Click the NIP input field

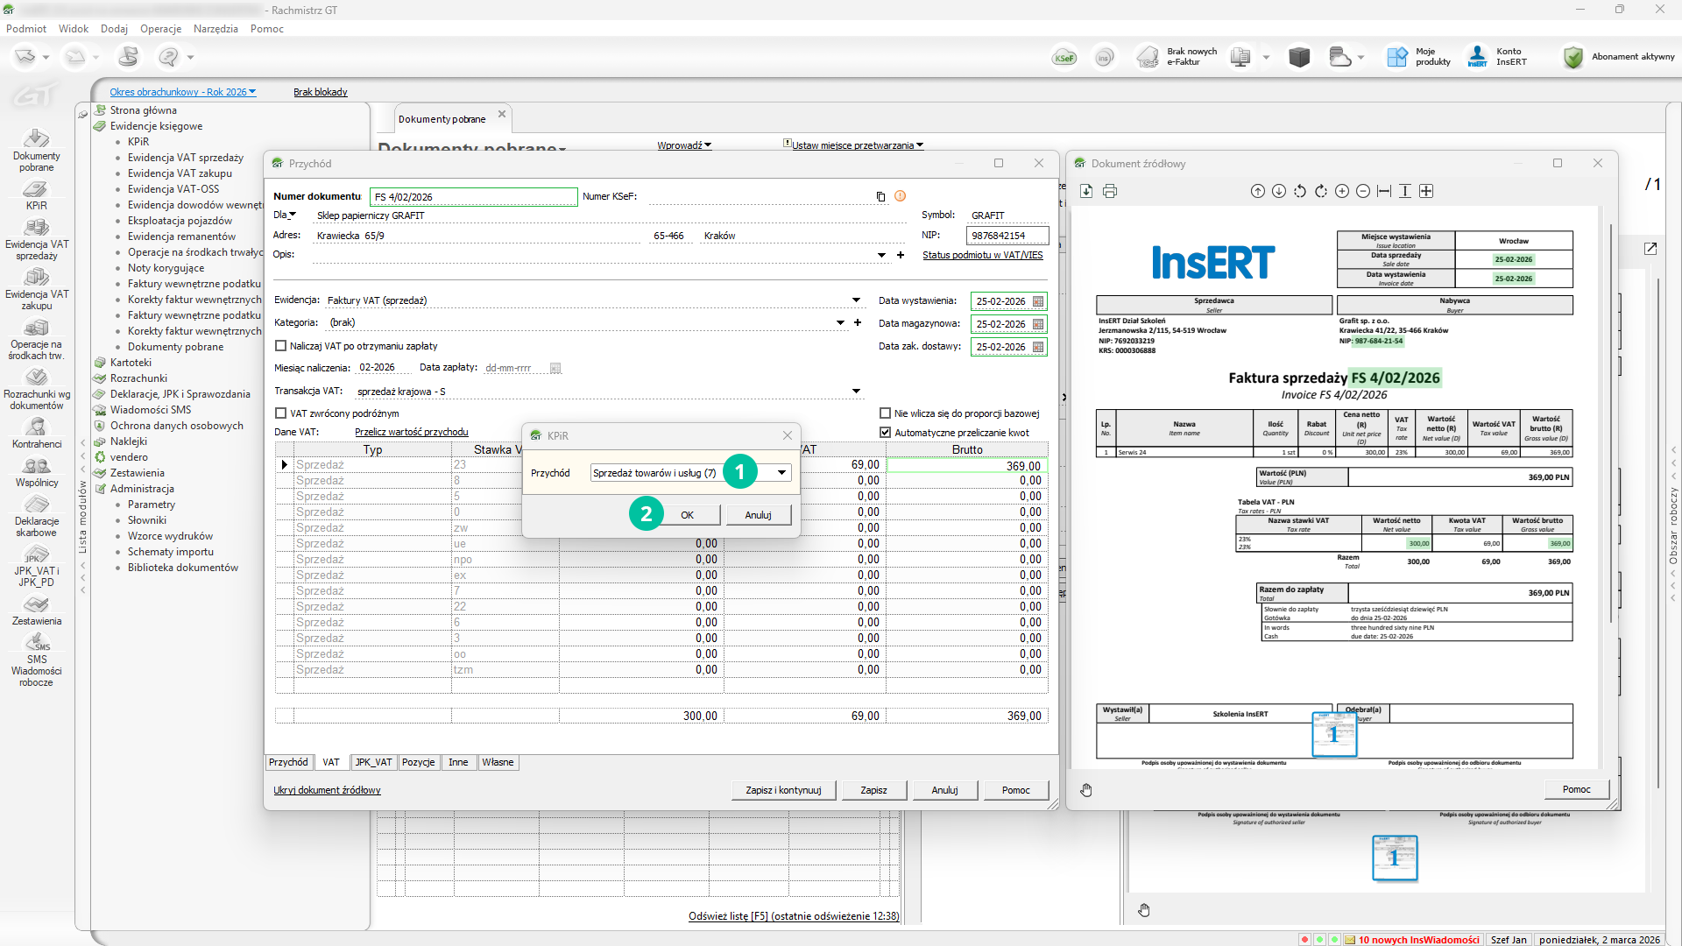1007,236
